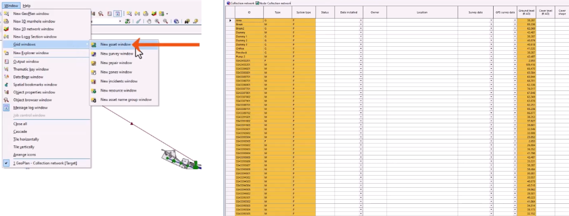Click the 'Penstock' ID cell
Screen dimensions: 569x216
pyautogui.click(x=249, y=53)
